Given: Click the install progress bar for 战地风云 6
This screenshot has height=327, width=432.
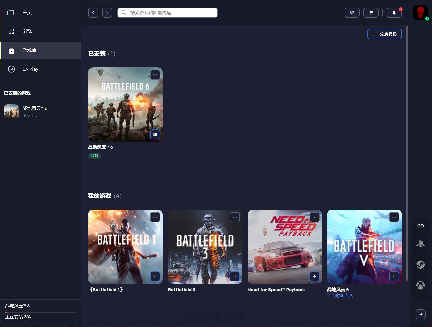Looking at the screenshot, I should [40, 312].
